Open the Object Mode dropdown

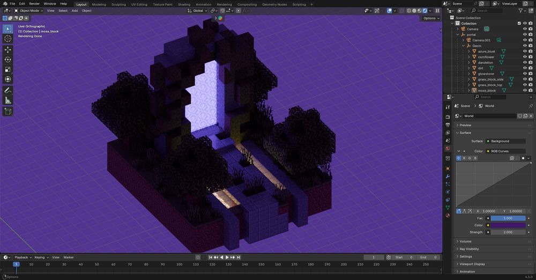pyautogui.click(x=29, y=11)
